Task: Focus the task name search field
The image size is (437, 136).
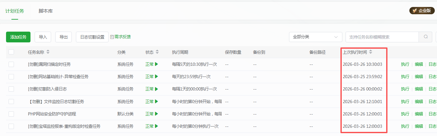Action: click(382, 37)
